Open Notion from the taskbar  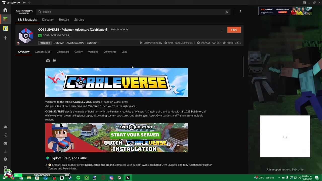(119, 178)
